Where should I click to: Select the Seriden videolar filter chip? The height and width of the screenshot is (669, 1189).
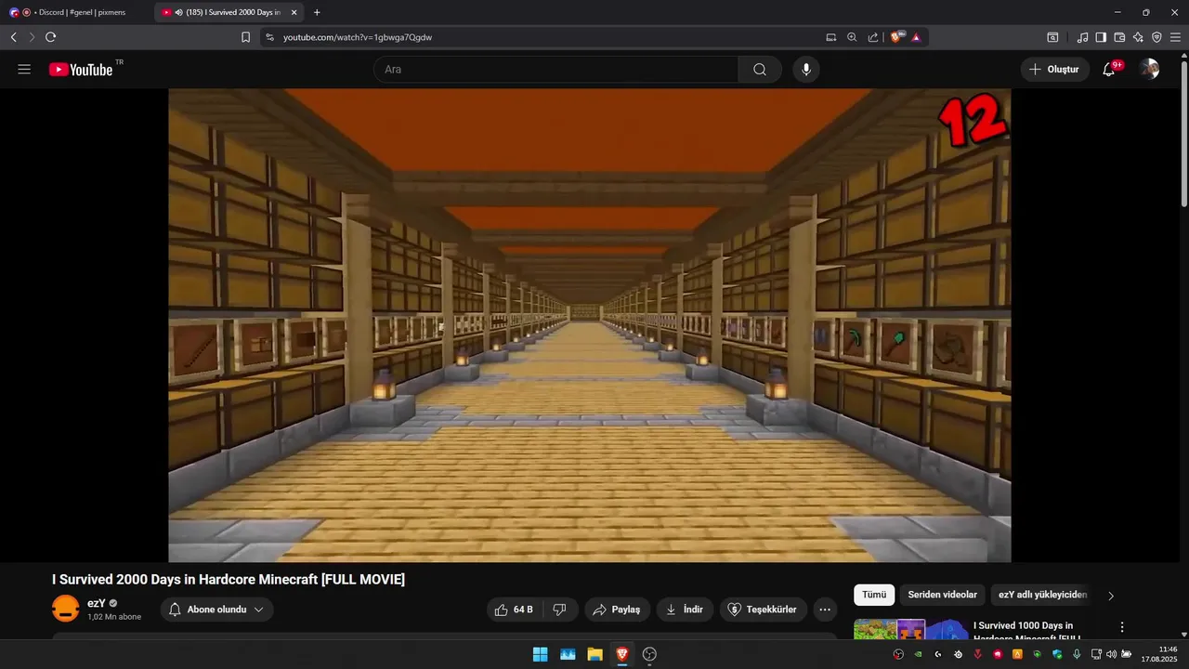[942, 595]
